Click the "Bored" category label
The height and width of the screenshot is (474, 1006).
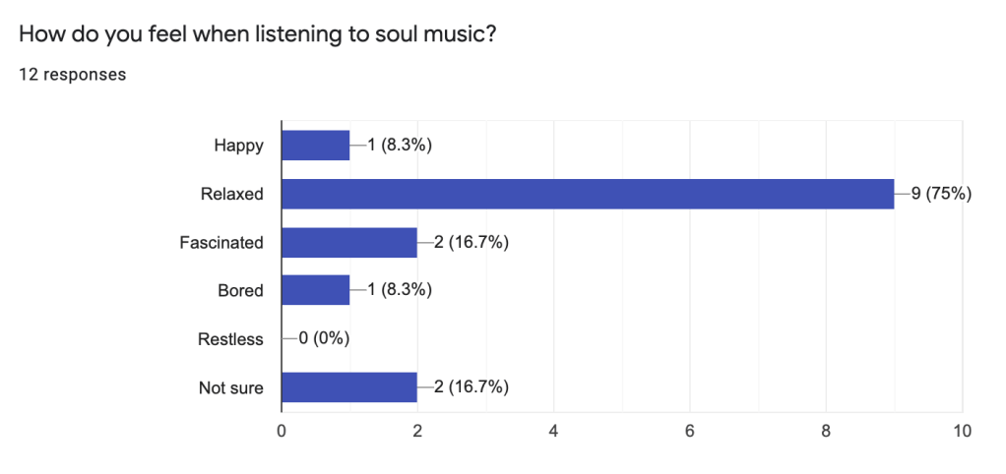(x=239, y=290)
